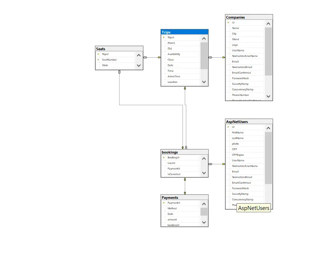This screenshot has height=268, width=336.
Task: Click the scroll-down chevron in the Trips table
Action: click(x=204, y=81)
